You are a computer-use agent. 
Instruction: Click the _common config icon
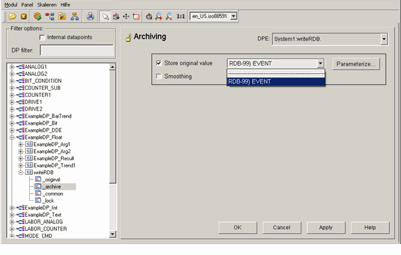38,194
